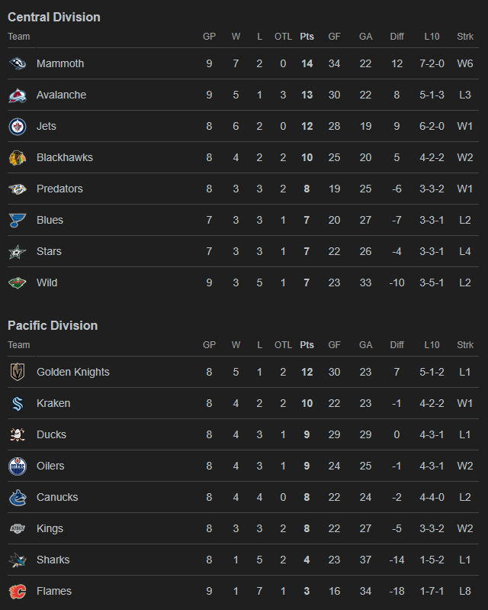This screenshot has width=488, height=610.
Task: Click the Kraken team logo
Action: pos(18,403)
